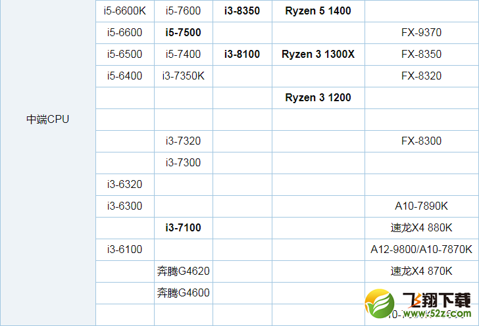Click the i5-6400 cell
The height and width of the screenshot is (326, 479).
click(124, 76)
